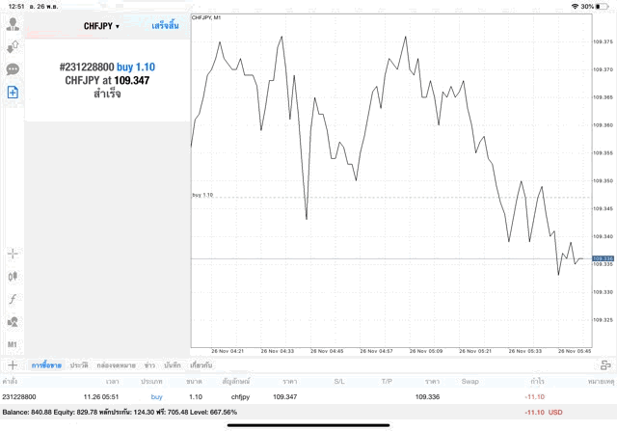Open the drawing objects shapes icon

click(13, 322)
